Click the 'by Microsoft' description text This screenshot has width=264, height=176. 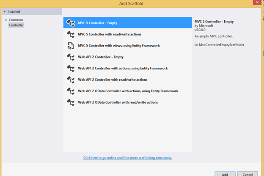click(x=204, y=26)
